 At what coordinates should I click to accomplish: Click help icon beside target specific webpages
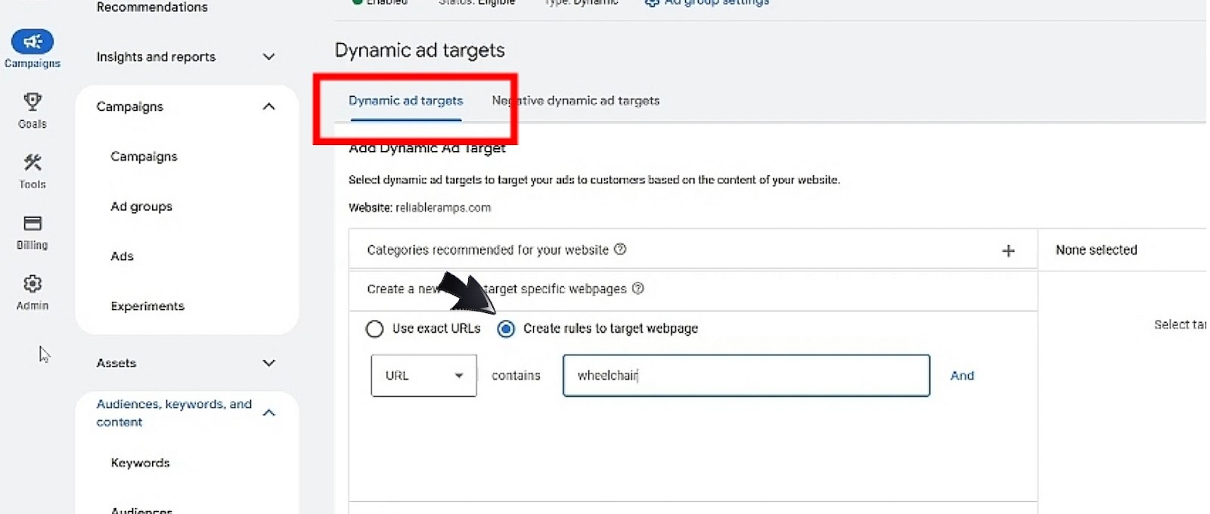pos(638,289)
